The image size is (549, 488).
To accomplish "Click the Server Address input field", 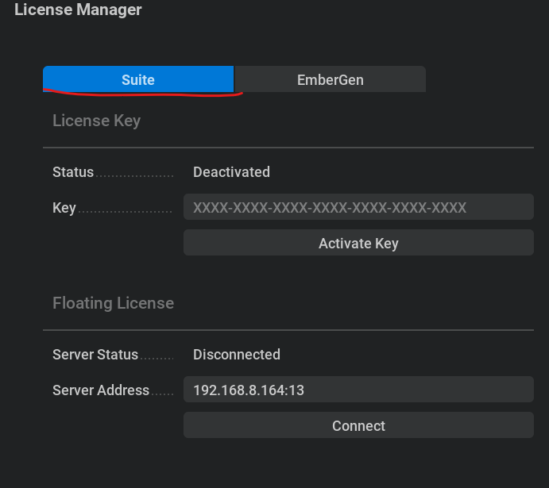I will point(358,390).
